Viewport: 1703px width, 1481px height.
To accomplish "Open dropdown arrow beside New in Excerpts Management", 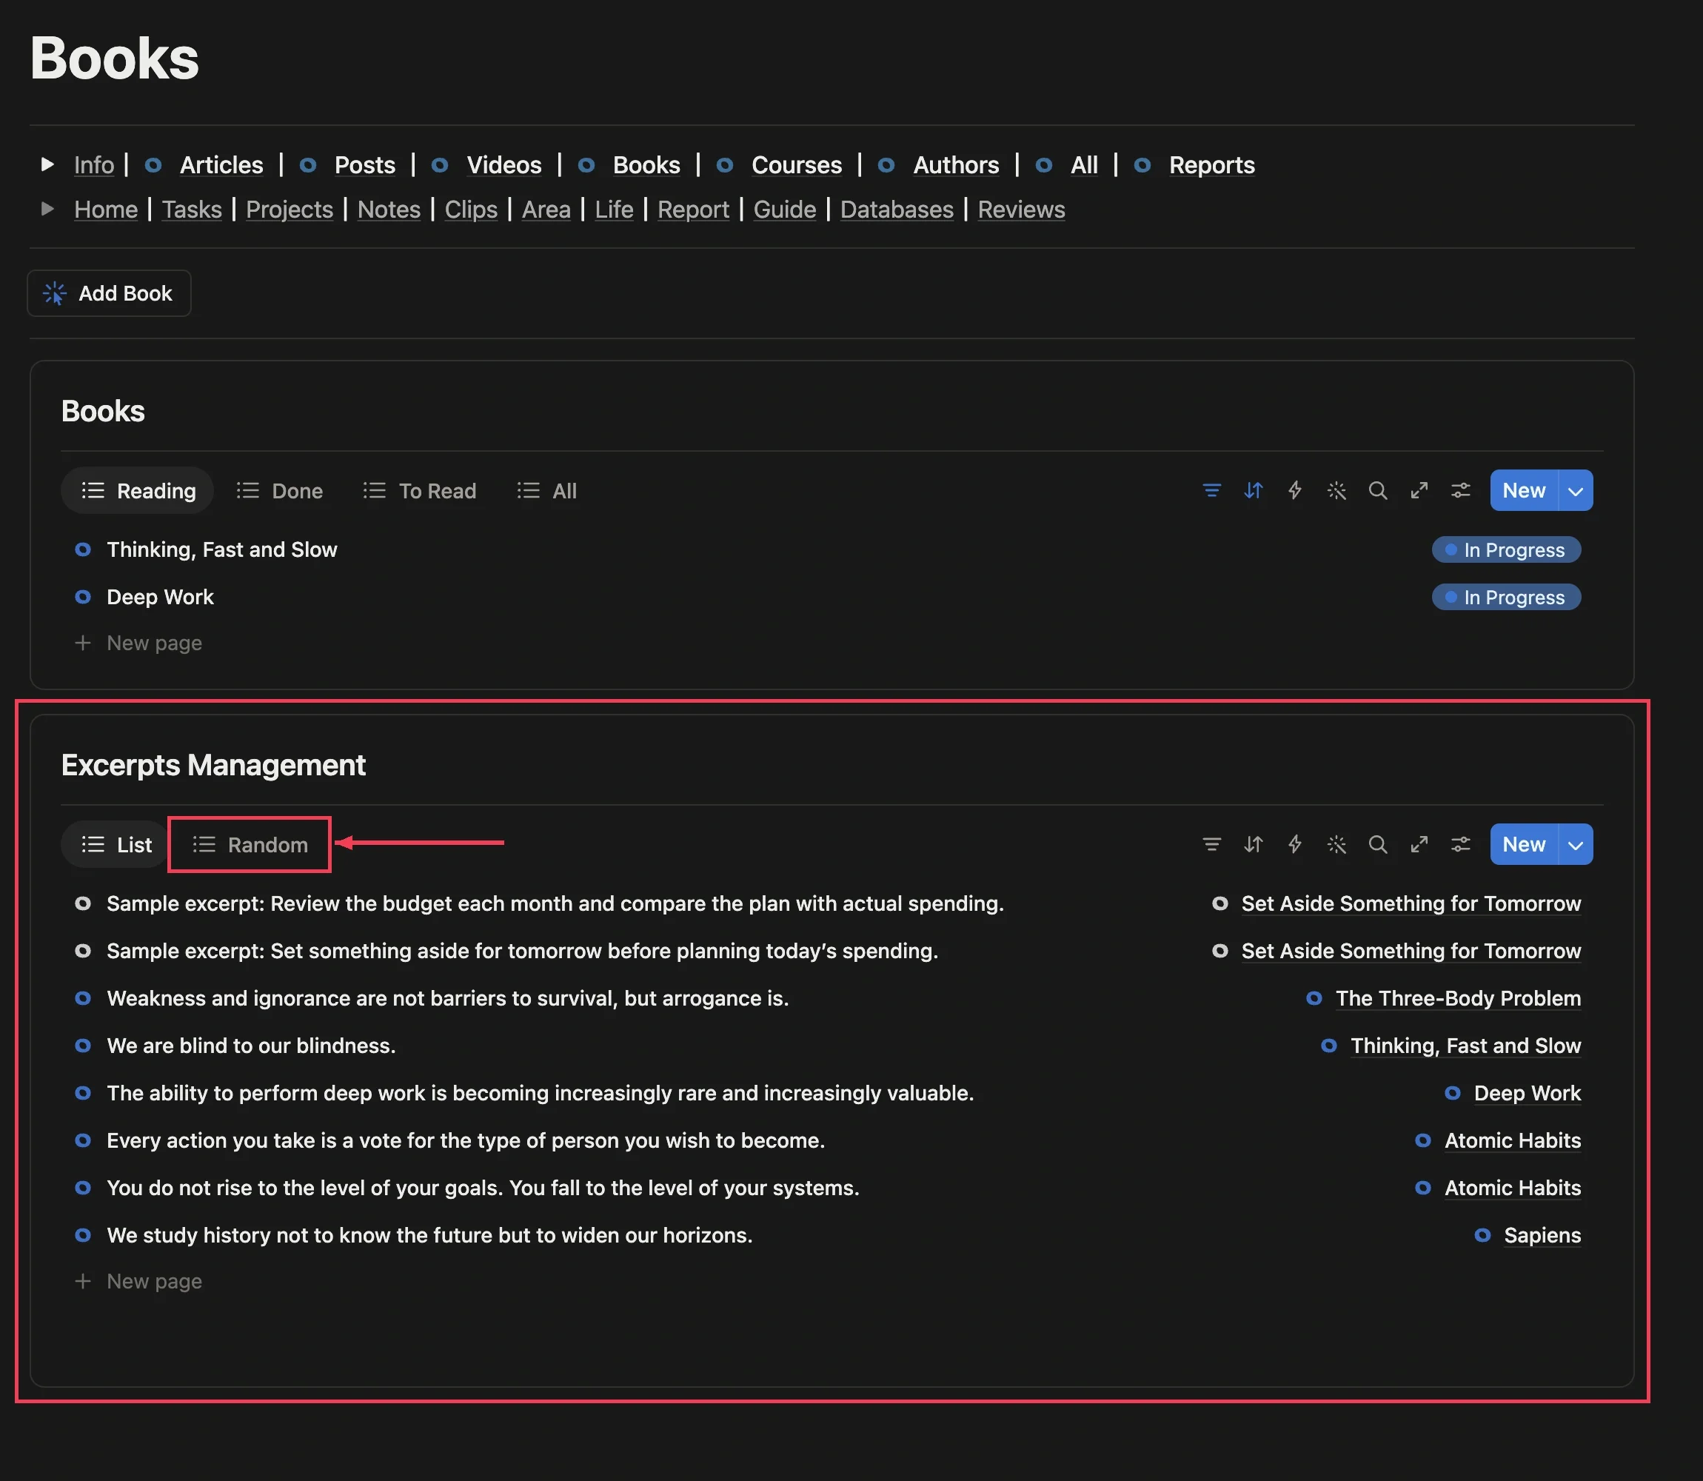I will 1576,845.
